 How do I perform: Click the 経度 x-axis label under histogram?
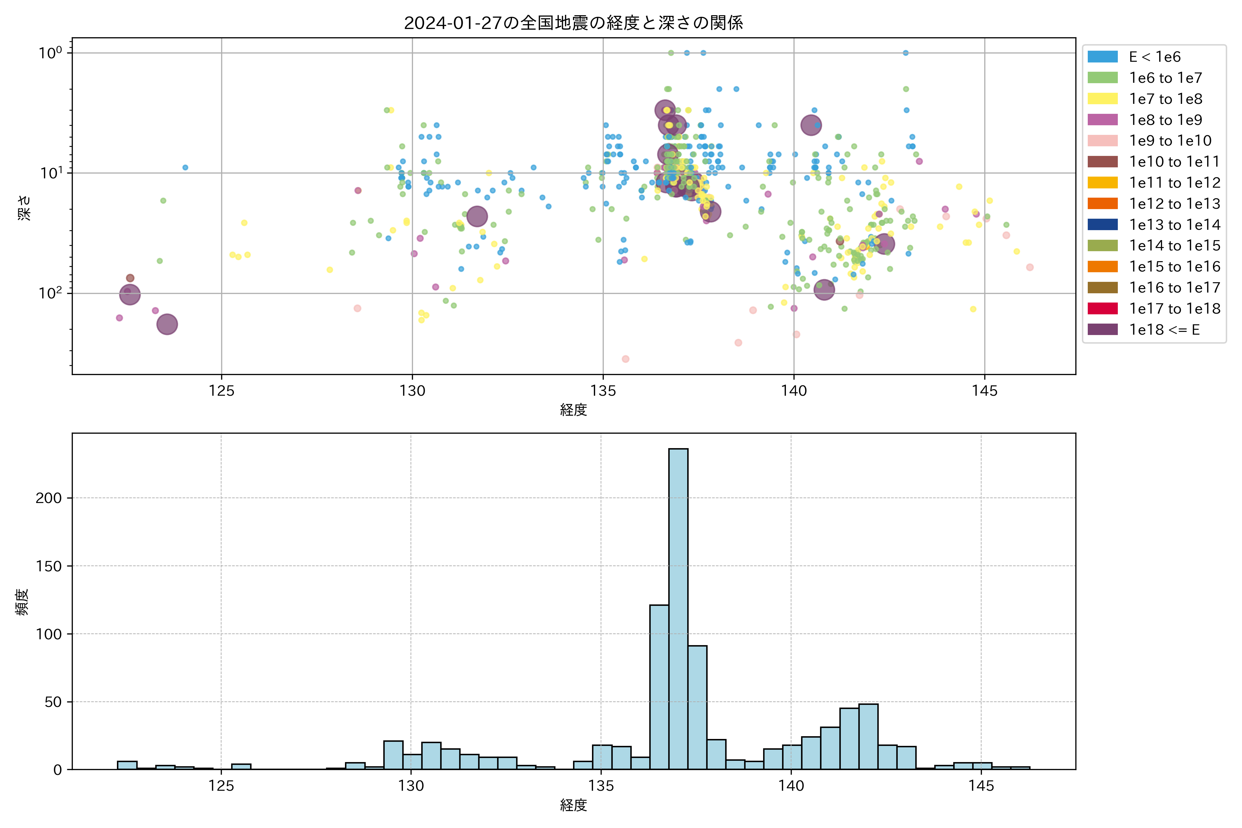pos(573,805)
